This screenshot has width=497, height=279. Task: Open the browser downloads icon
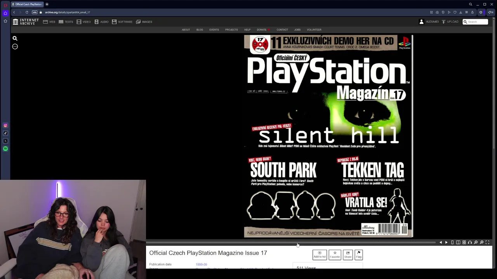pos(461,12)
